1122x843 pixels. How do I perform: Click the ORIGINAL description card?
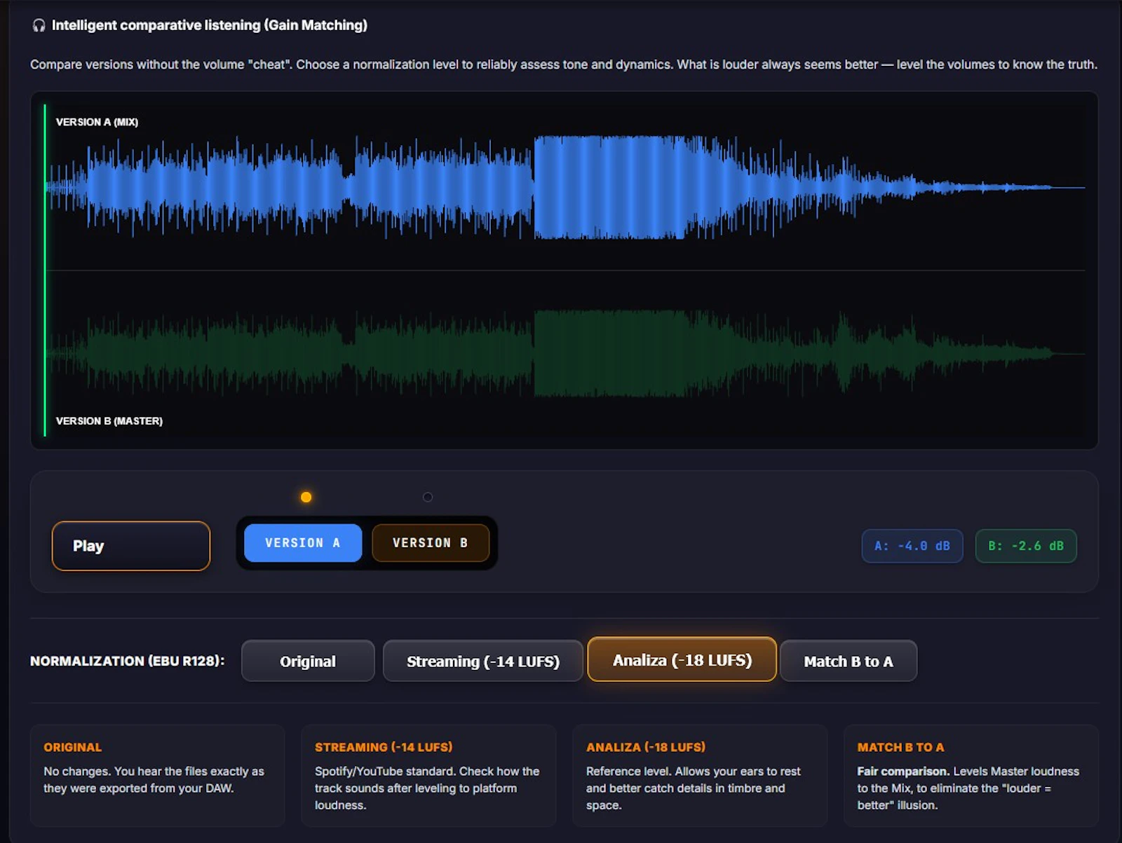tap(158, 776)
